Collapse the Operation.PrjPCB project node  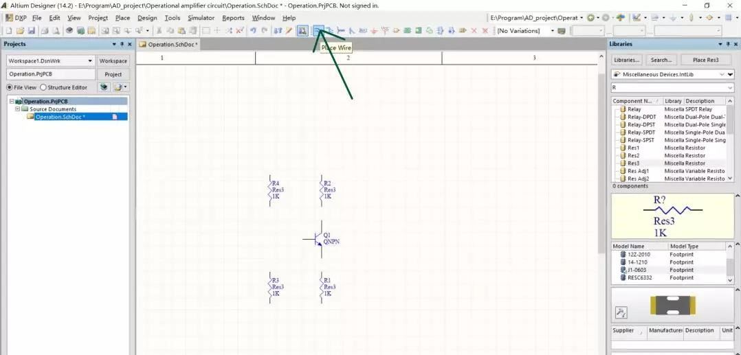pyautogui.click(x=12, y=102)
